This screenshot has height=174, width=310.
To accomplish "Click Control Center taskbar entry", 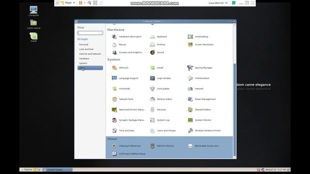I will tap(58, 170).
